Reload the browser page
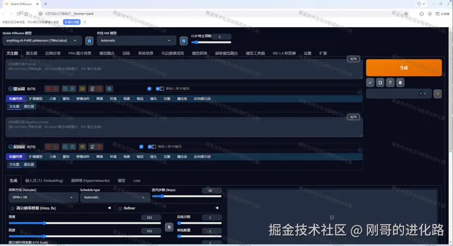 click(19, 14)
